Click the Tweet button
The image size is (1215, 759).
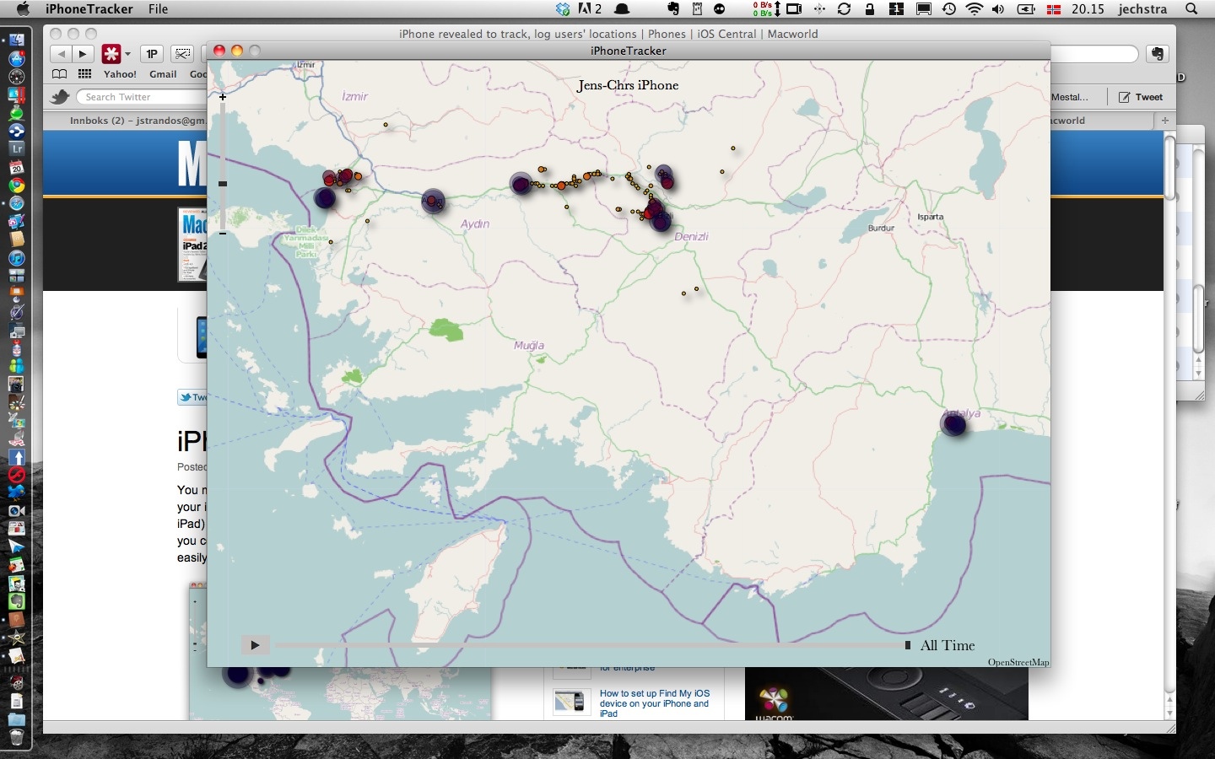[1141, 97]
